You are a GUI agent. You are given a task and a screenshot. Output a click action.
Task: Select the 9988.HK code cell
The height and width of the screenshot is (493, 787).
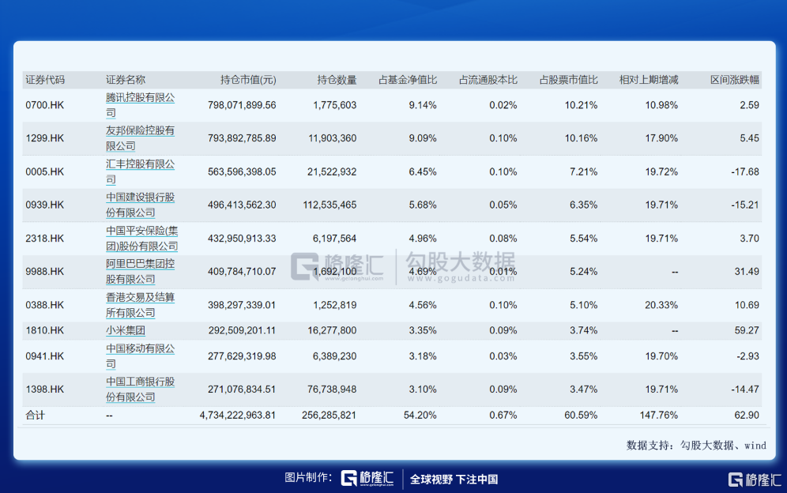tap(45, 271)
